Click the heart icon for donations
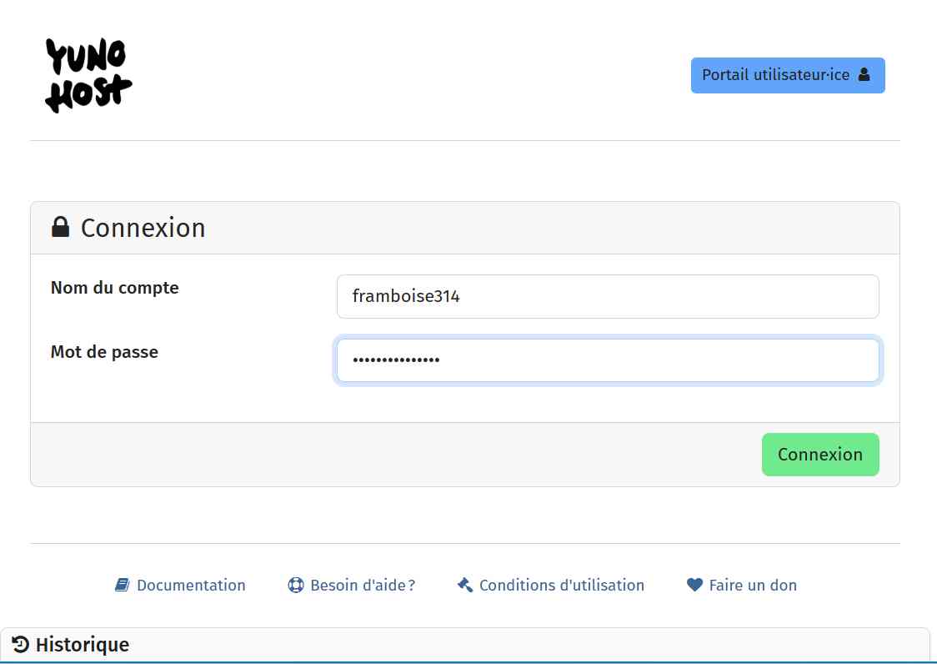This screenshot has width=937, height=664. pyautogui.click(x=694, y=586)
